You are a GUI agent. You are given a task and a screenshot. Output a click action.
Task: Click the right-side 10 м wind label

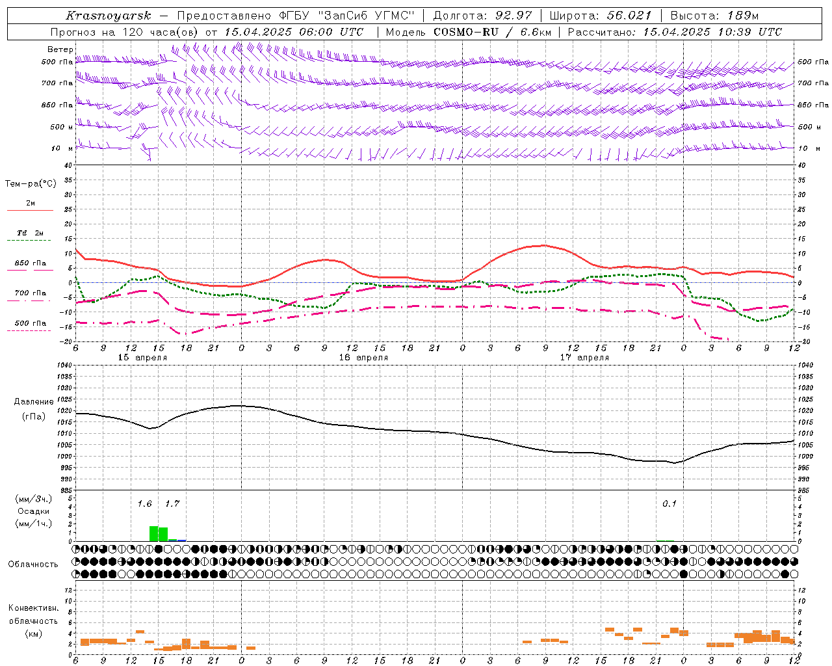[x=809, y=148]
